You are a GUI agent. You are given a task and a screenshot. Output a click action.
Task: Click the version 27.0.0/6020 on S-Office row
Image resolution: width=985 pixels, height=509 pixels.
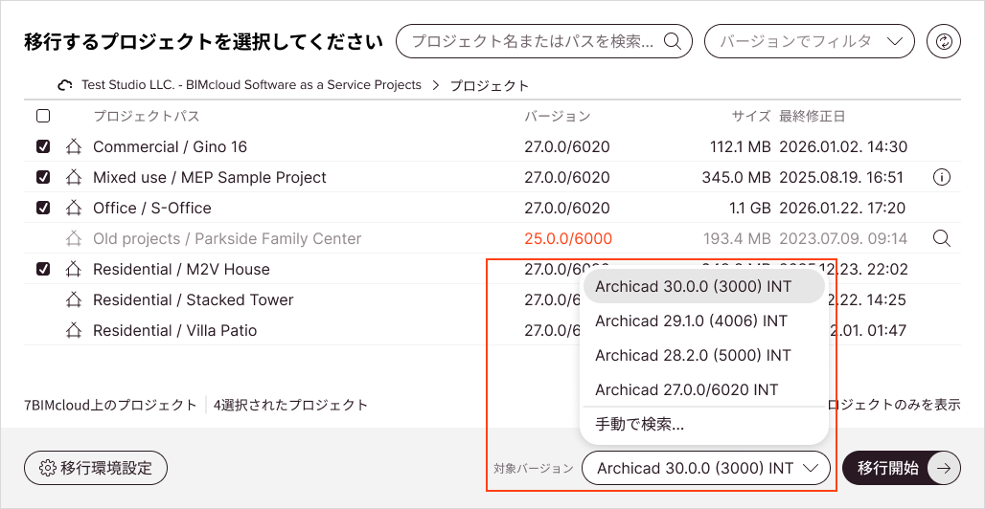point(566,208)
